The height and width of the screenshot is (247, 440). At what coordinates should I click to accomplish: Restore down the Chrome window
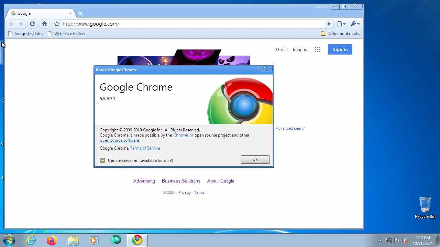[344, 7]
